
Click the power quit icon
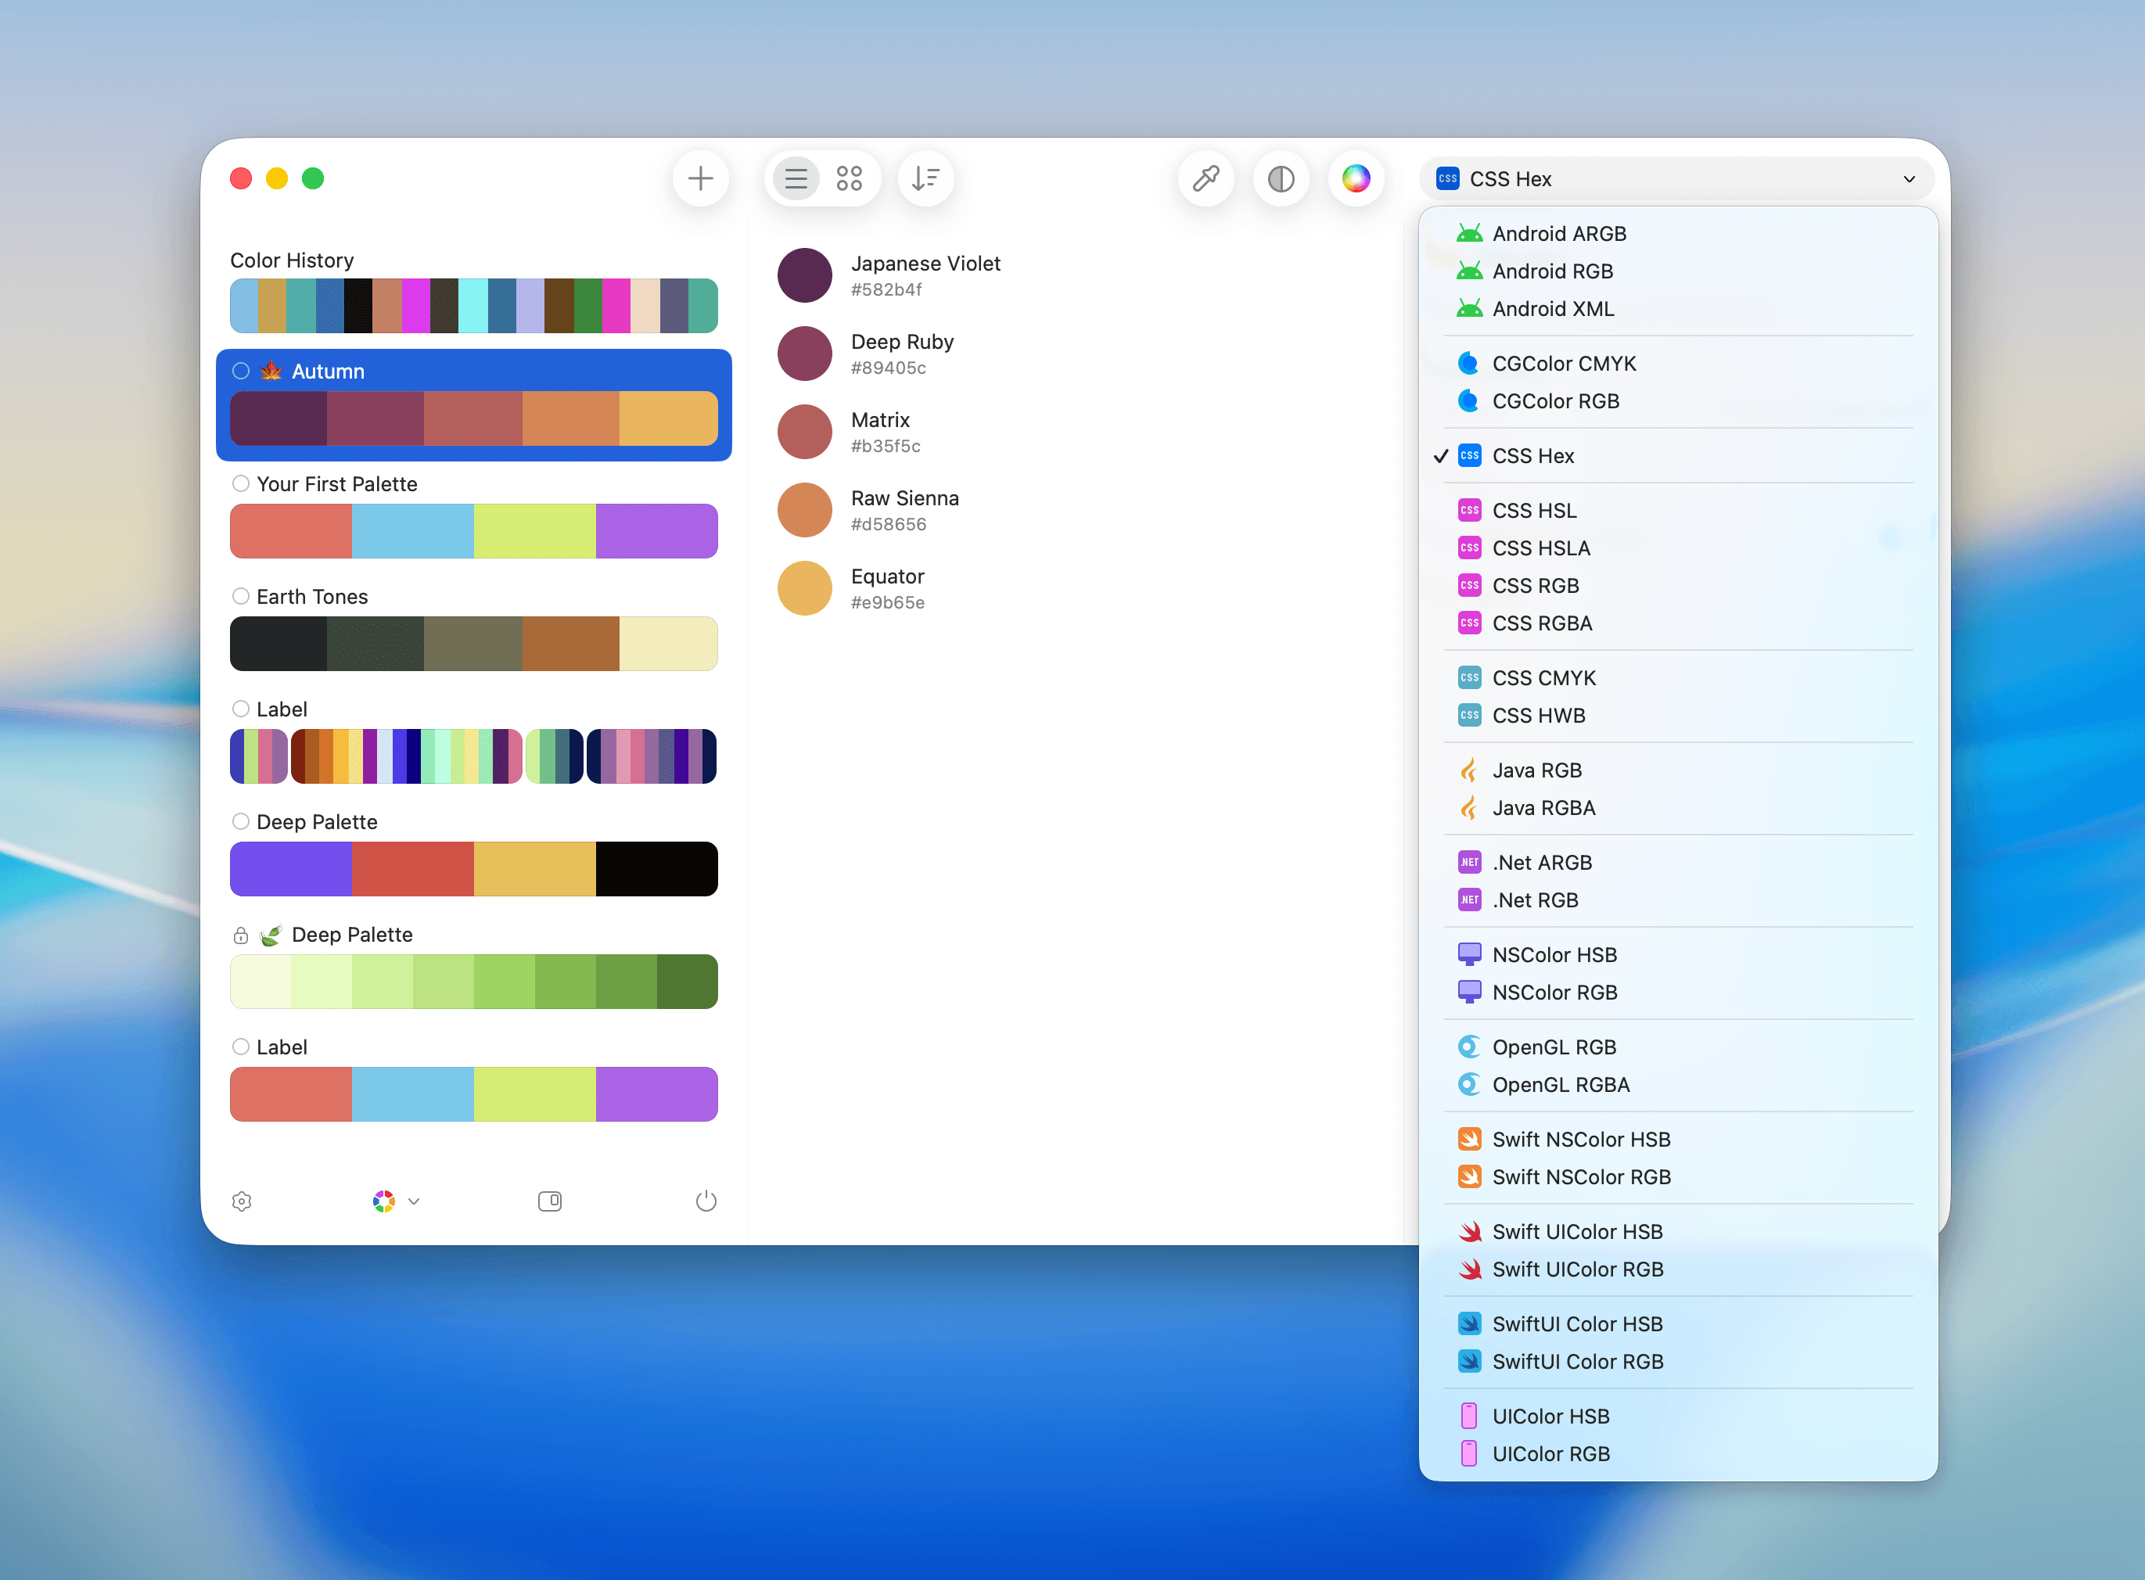click(706, 1201)
